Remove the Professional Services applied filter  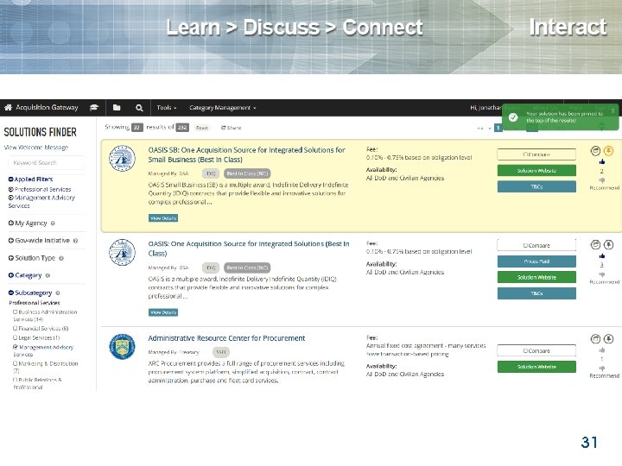[x=10, y=189]
